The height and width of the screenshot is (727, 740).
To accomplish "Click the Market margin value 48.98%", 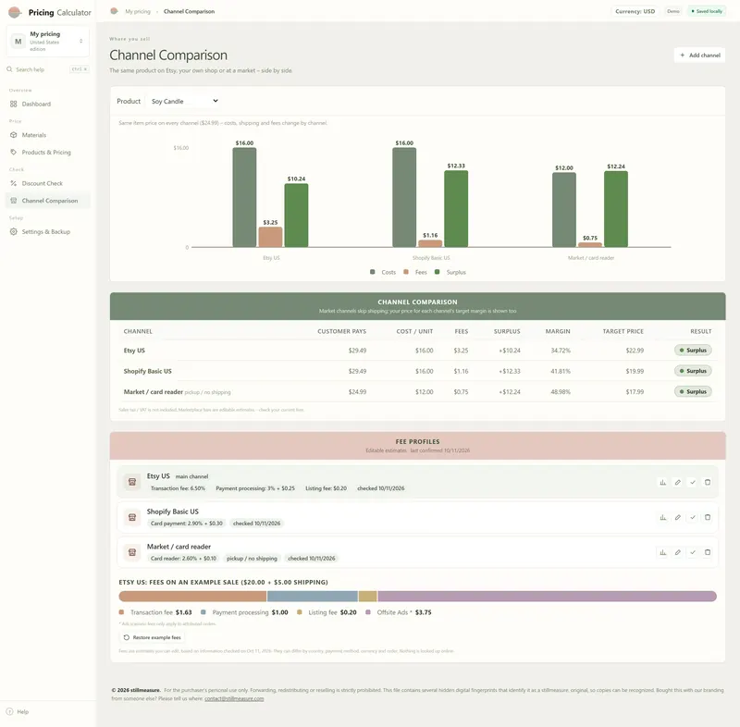I will coord(561,392).
